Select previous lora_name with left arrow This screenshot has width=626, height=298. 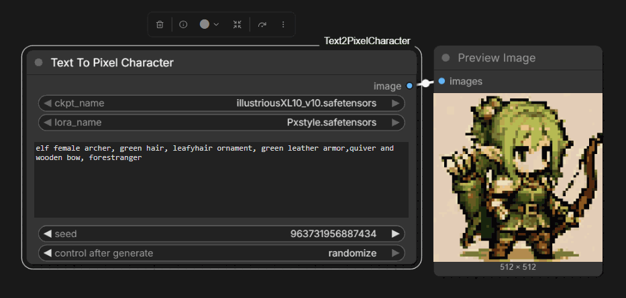coord(48,123)
